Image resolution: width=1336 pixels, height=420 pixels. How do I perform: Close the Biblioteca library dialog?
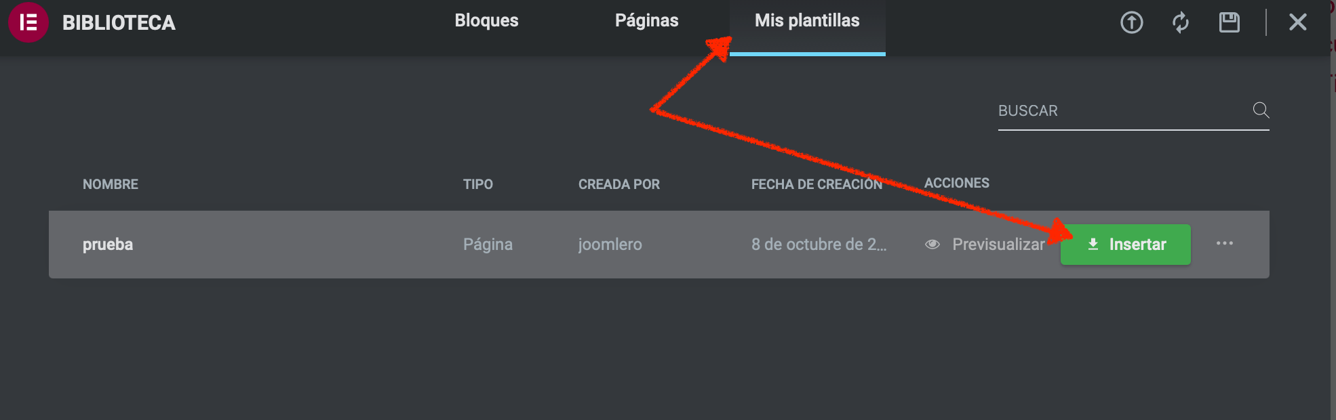click(x=1298, y=22)
